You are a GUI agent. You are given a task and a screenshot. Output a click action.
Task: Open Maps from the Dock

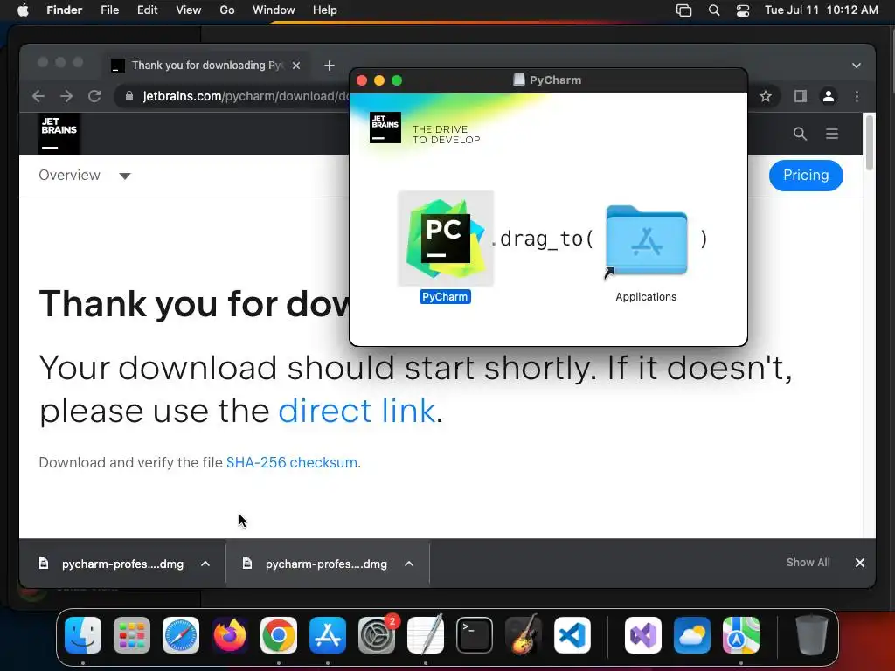coord(741,635)
